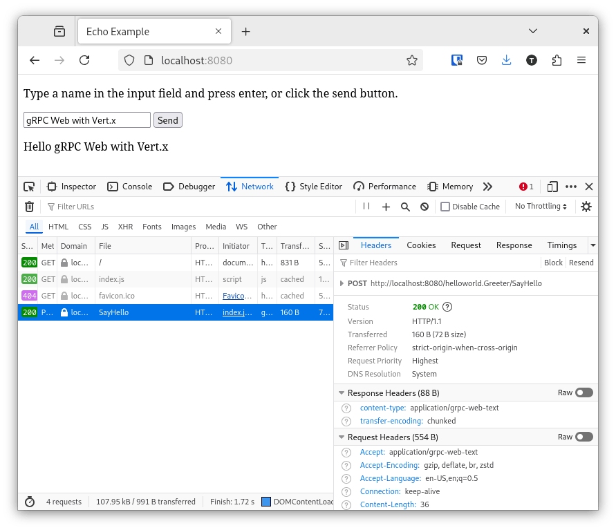
Task: Open the Debugger tab
Action: (x=189, y=187)
